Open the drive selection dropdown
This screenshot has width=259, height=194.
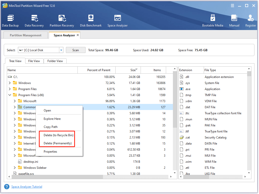61,50
